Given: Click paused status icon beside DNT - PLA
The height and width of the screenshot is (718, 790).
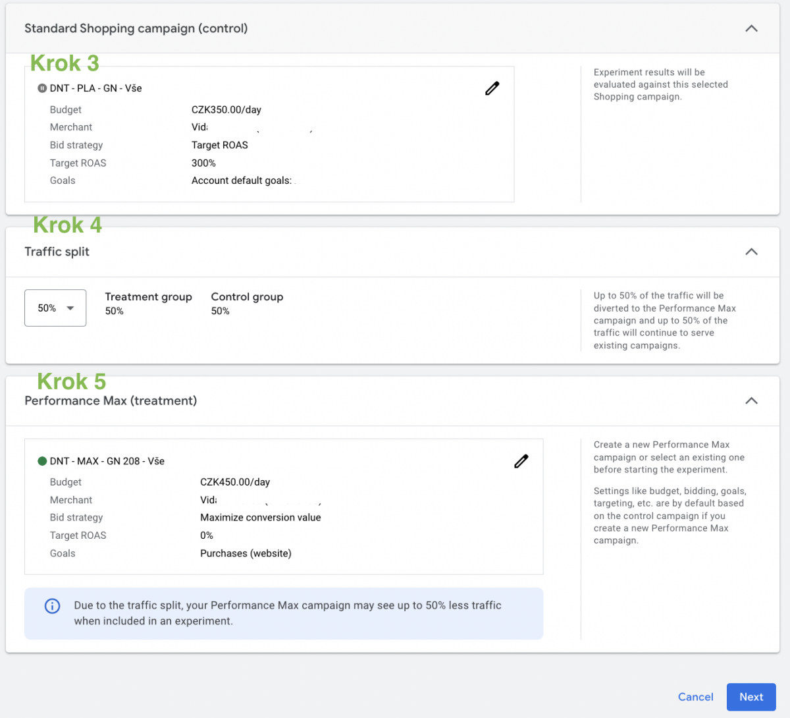Looking at the screenshot, I should (x=42, y=88).
